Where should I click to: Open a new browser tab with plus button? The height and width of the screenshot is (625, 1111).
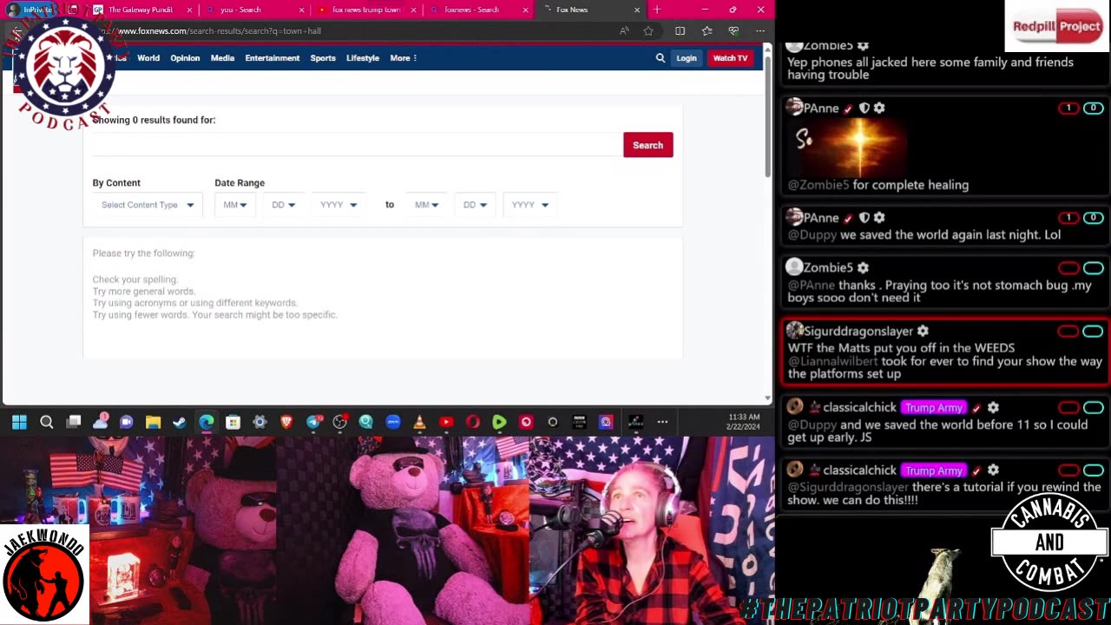point(657,10)
